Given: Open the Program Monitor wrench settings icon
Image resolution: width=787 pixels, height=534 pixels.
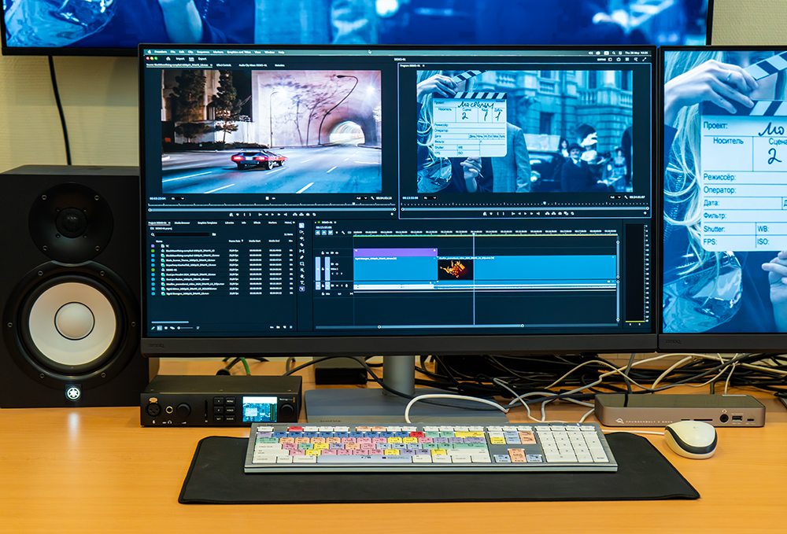Looking at the screenshot, I should 626,197.
